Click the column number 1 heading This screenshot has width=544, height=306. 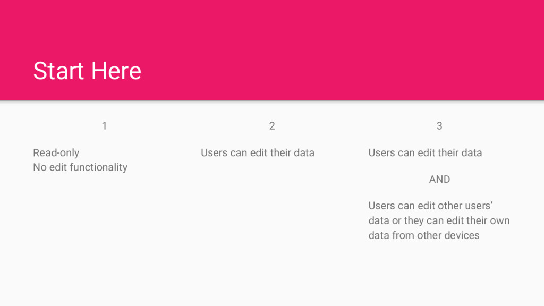[104, 126]
